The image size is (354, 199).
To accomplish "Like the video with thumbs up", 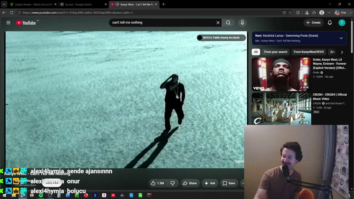I will [x=157, y=183].
